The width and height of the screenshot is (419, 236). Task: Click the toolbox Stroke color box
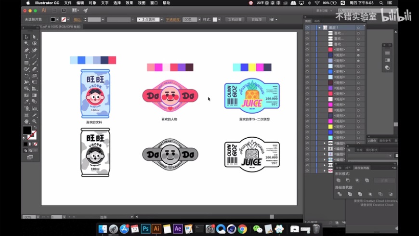(x=32, y=135)
